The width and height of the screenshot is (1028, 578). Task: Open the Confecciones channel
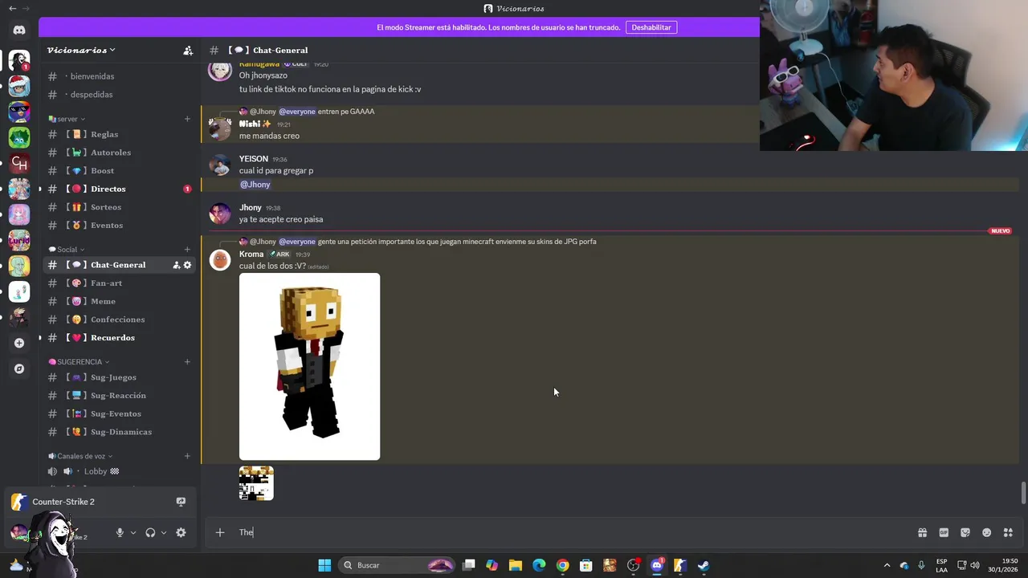tap(119, 320)
